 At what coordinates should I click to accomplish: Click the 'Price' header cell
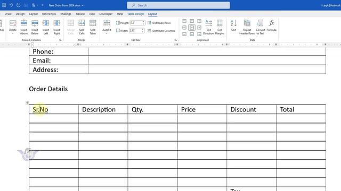(x=202, y=109)
